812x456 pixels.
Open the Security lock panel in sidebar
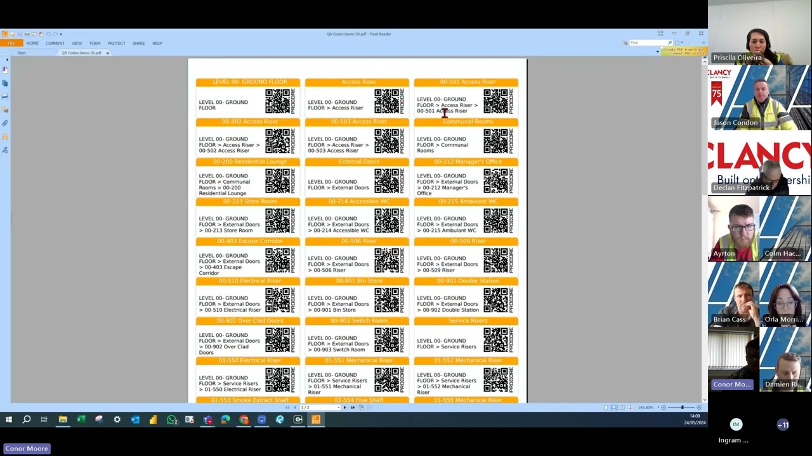click(x=5, y=136)
